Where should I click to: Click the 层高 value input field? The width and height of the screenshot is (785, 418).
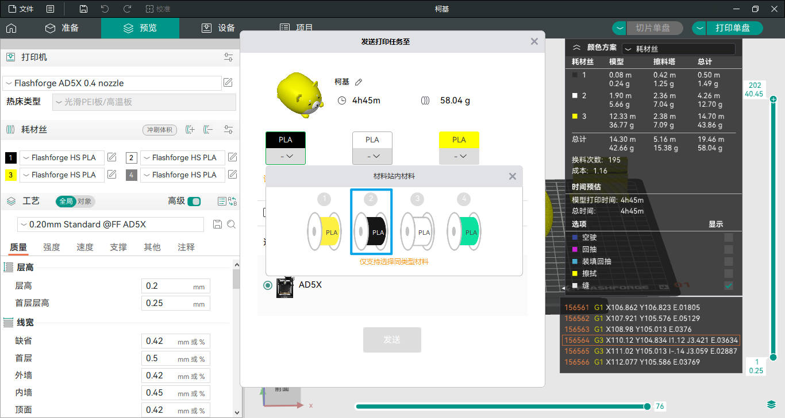click(175, 286)
